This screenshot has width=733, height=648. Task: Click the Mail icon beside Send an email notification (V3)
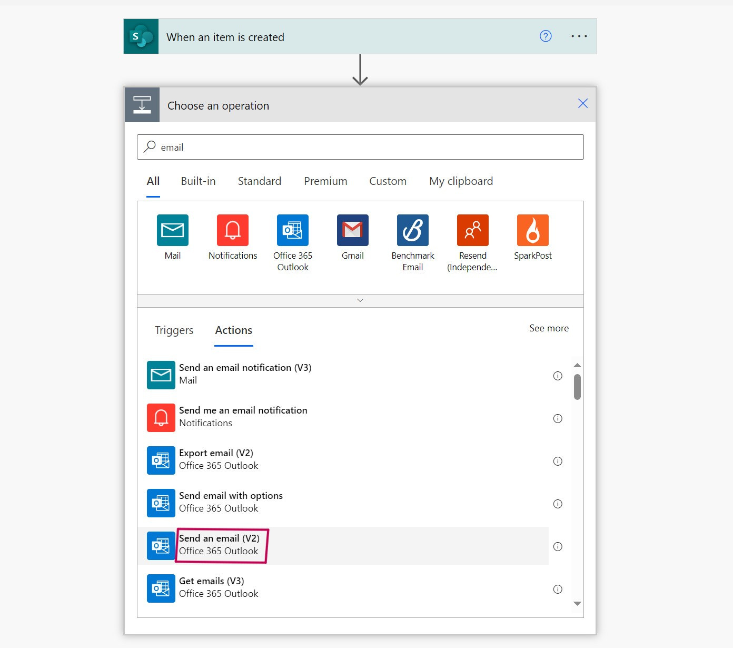[x=161, y=375]
